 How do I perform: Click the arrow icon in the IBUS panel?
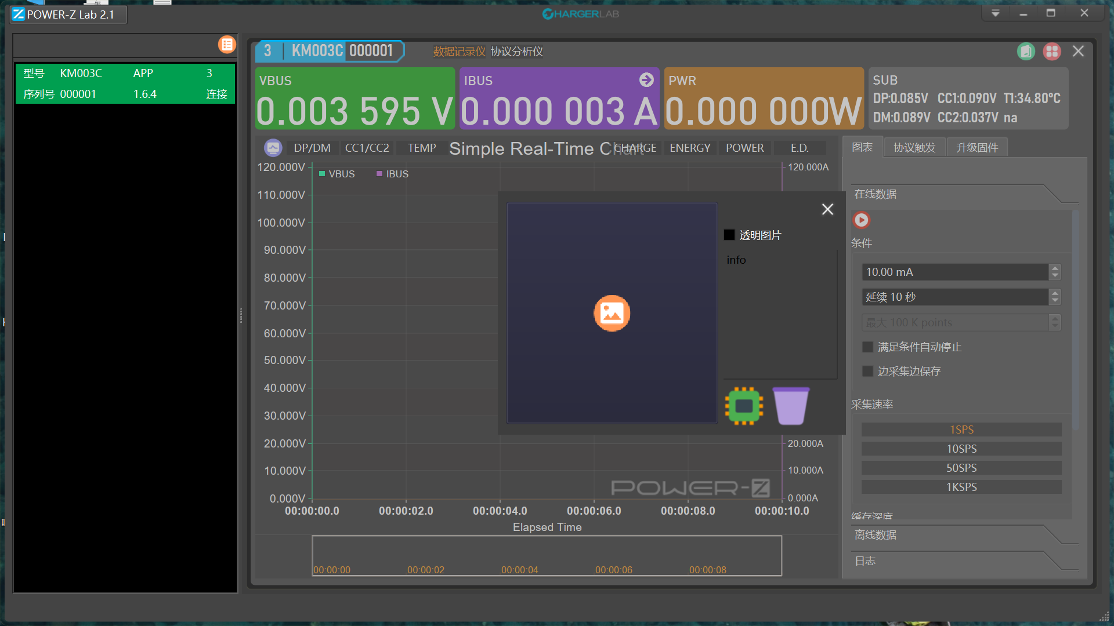coord(646,80)
